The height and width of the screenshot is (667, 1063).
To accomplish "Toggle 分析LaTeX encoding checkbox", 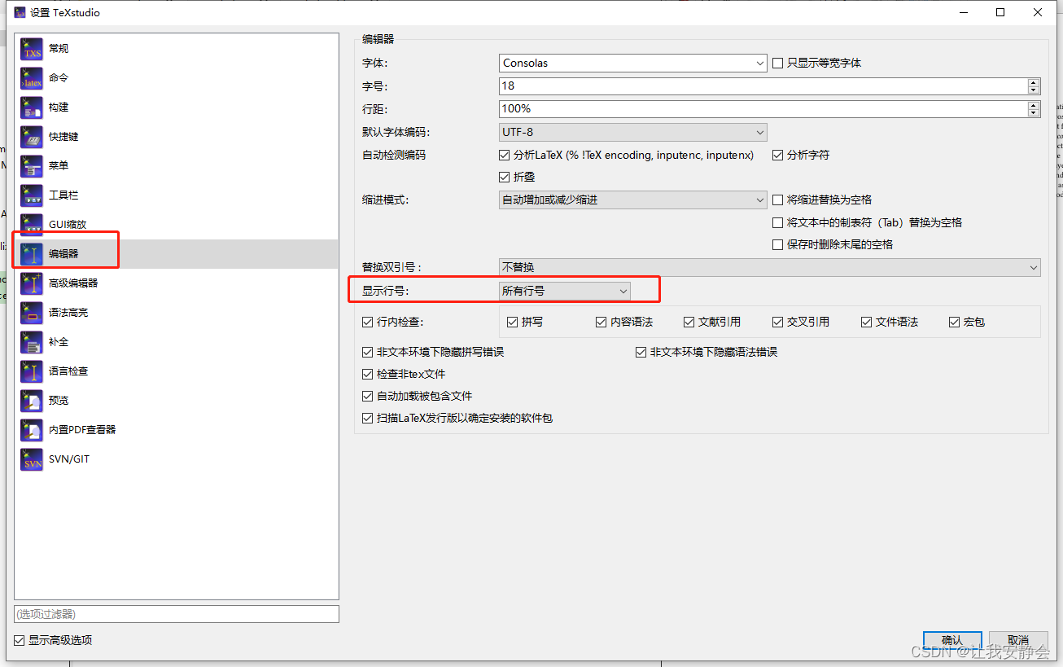I will [504, 155].
